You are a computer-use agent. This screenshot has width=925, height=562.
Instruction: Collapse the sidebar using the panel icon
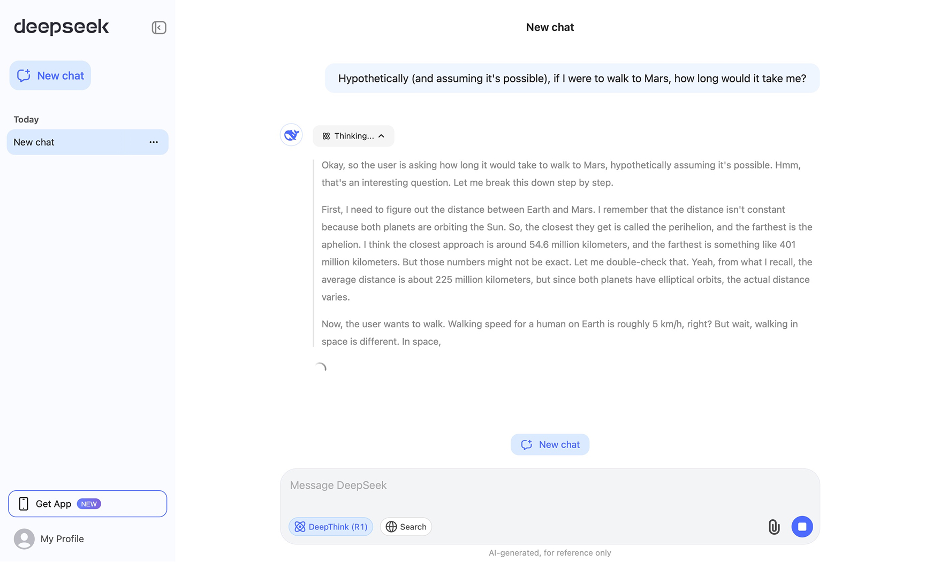pos(158,27)
